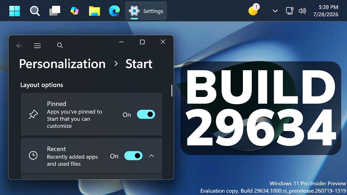The width and height of the screenshot is (347, 195).
Task: Maximize the Settings window
Action: [x=142, y=42]
